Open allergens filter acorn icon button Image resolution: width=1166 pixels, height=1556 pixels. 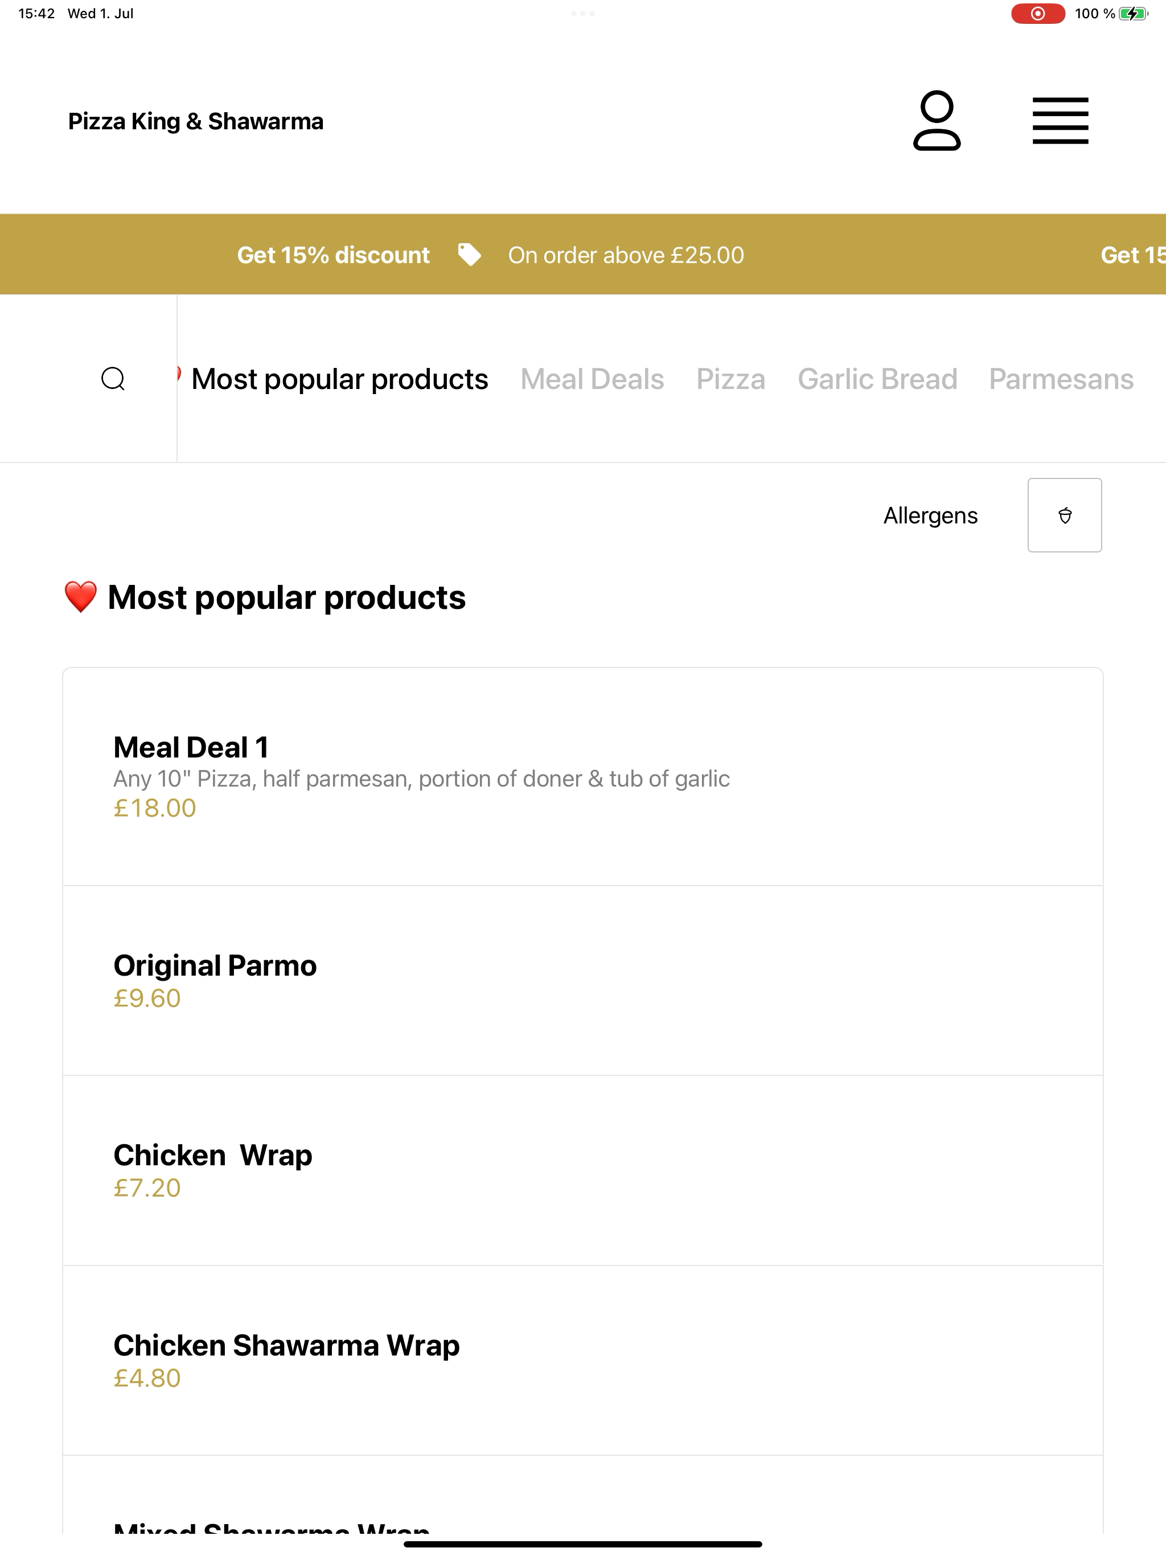point(1064,515)
